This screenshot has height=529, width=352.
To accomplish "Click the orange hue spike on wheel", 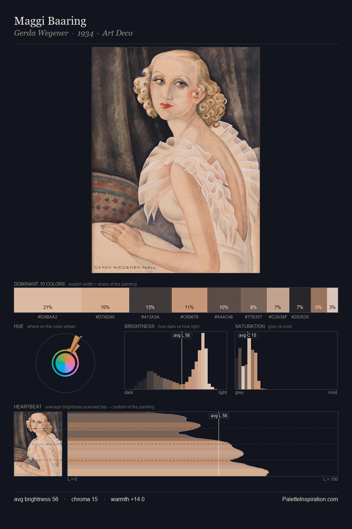I will [x=75, y=344].
